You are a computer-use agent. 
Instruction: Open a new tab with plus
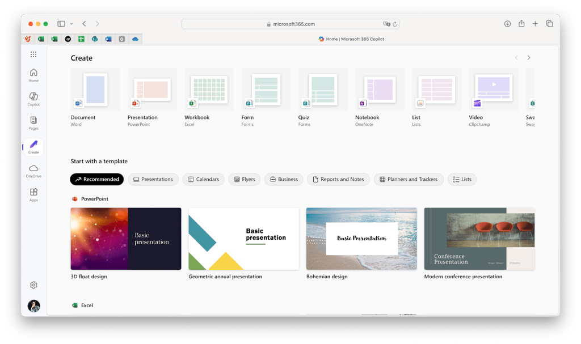coord(535,24)
